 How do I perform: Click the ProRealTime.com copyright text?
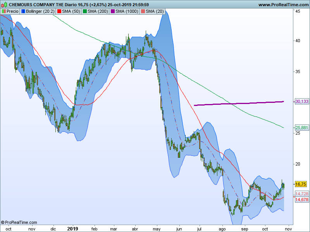(x=19, y=223)
